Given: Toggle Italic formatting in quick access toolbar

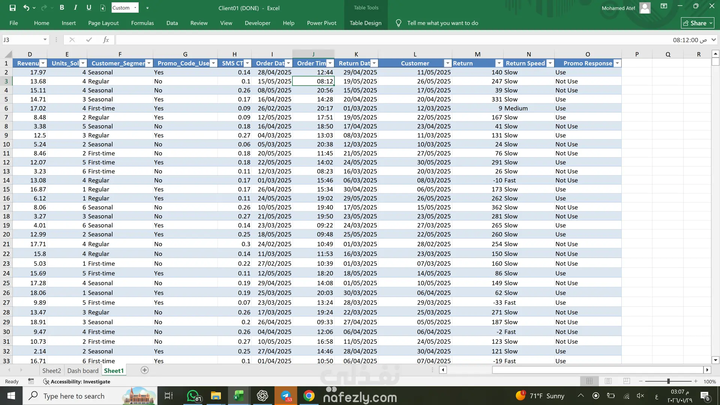Looking at the screenshot, I should (75, 7).
